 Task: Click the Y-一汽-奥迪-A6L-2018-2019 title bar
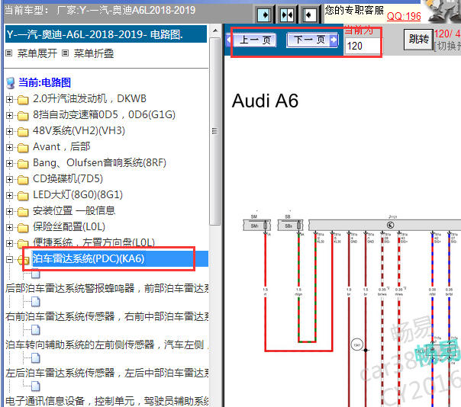pos(106,34)
